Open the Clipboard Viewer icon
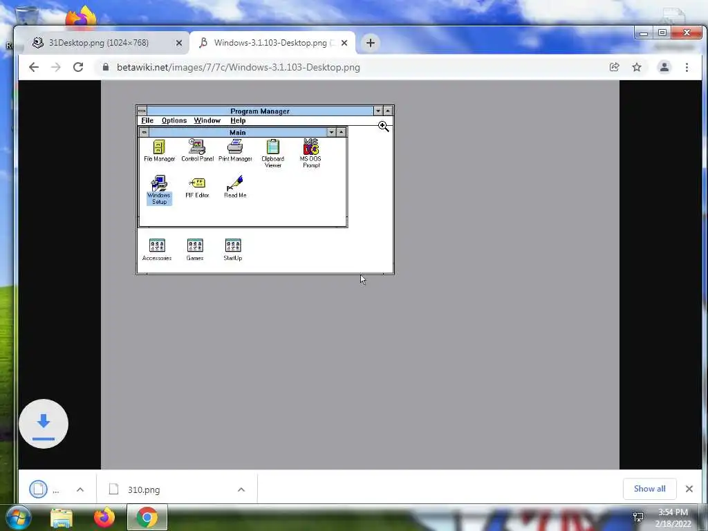Screen dimensions: 708x531 pos(272,153)
